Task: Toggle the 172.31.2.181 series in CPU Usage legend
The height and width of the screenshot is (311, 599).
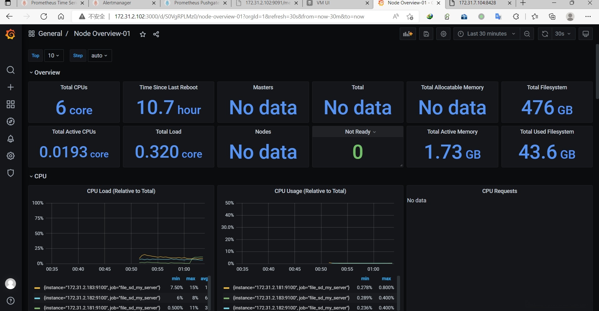Action: [x=291, y=288]
